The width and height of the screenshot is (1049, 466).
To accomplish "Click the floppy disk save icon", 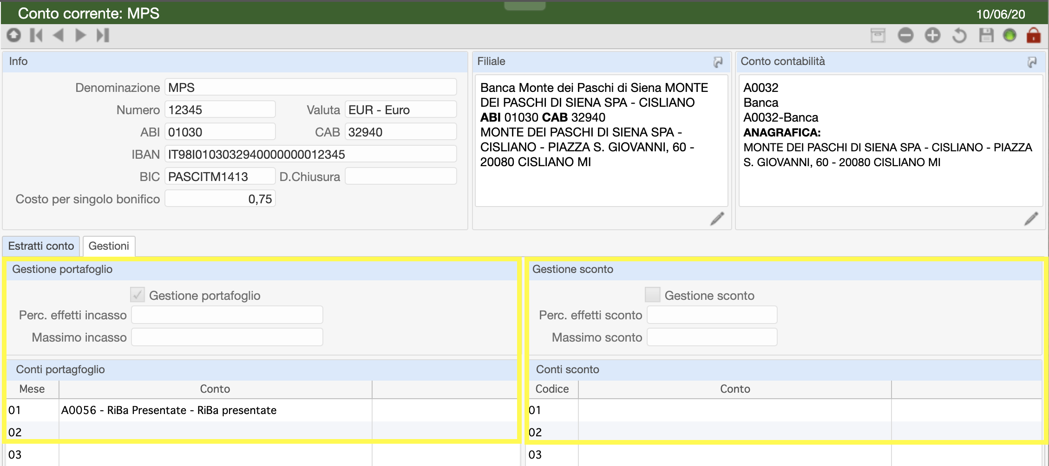I will 986,35.
